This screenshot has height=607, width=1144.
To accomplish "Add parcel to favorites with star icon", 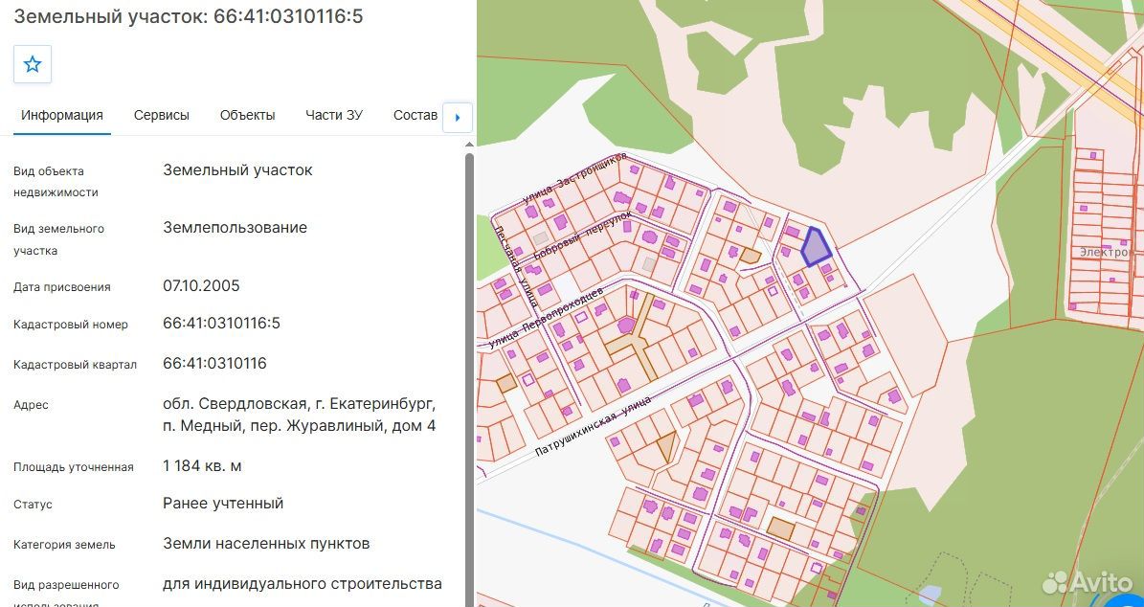I will coord(33,64).
